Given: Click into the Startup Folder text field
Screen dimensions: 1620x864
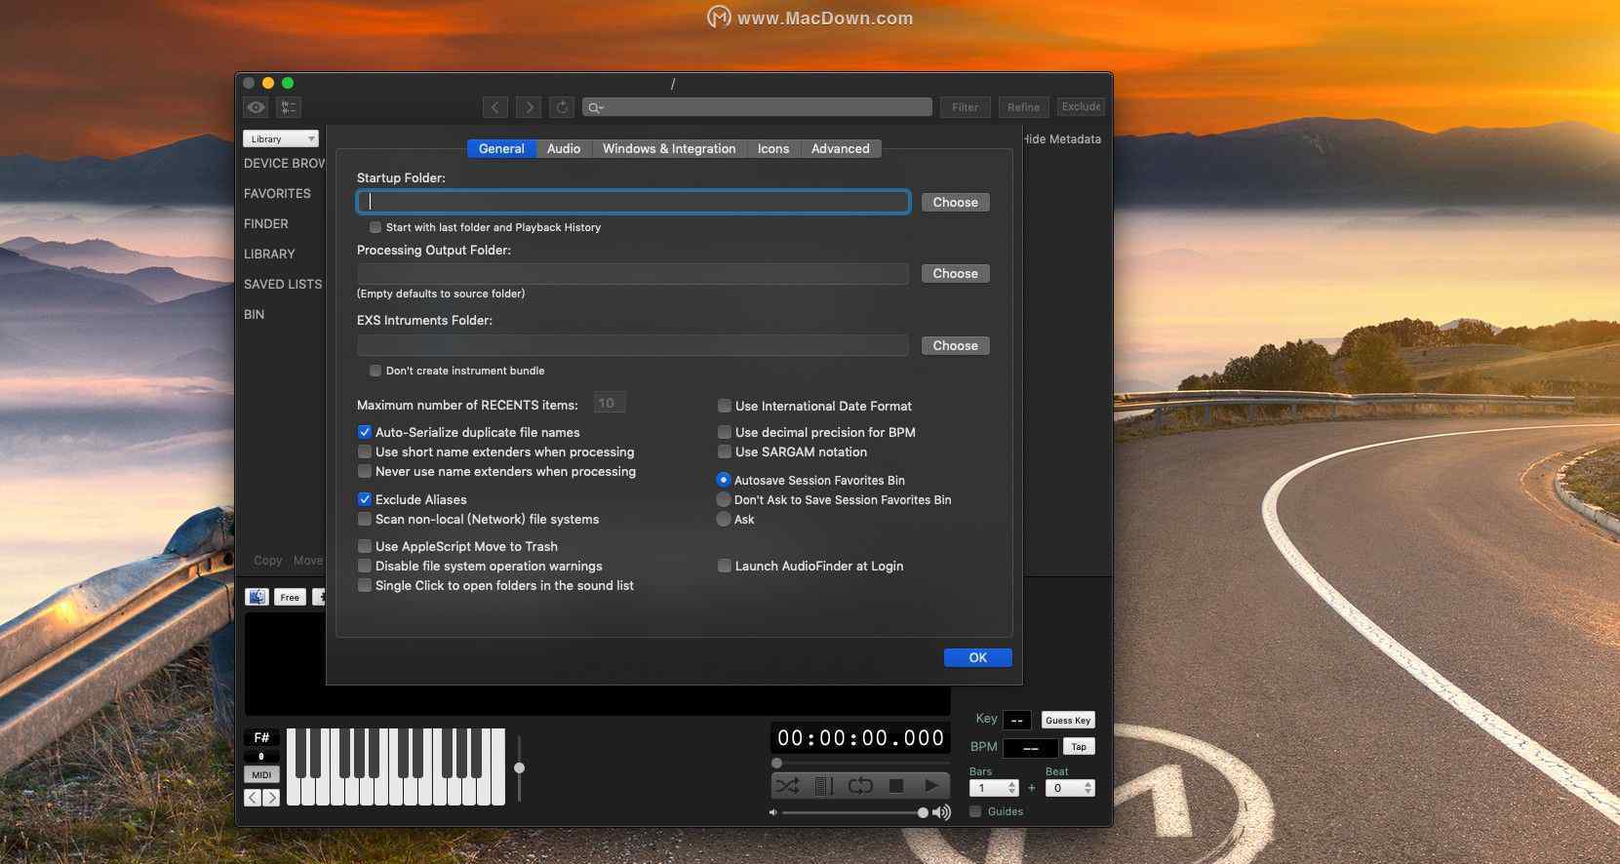Looking at the screenshot, I should [634, 202].
